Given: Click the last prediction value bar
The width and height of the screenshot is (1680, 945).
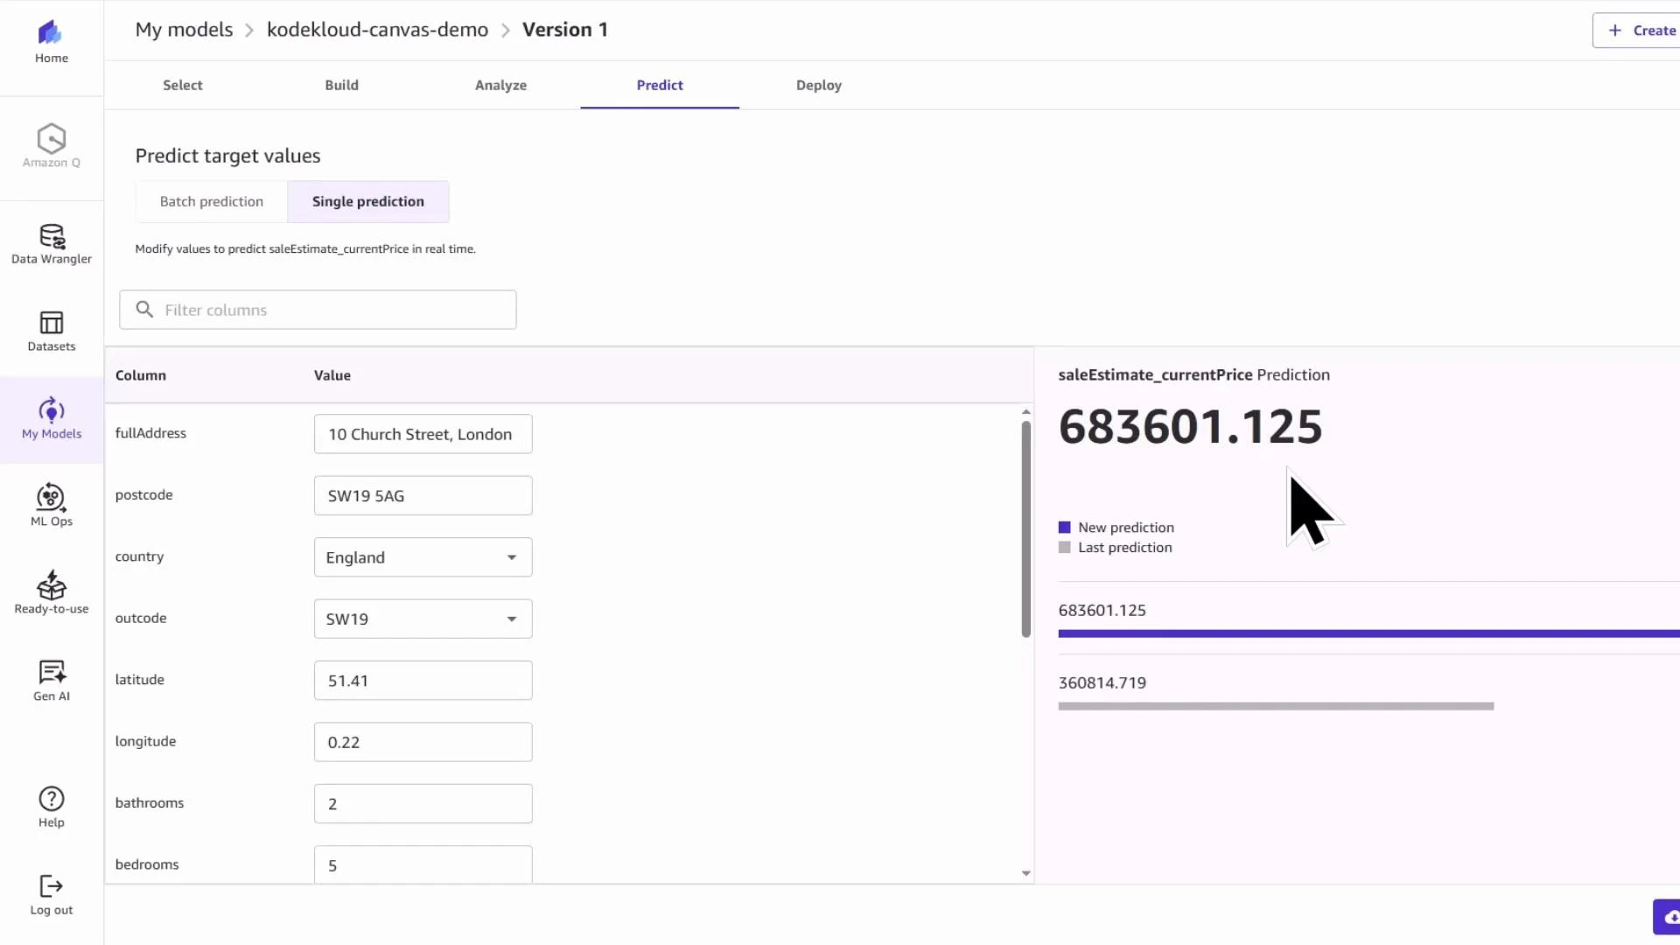Looking at the screenshot, I should (1276, 705).
